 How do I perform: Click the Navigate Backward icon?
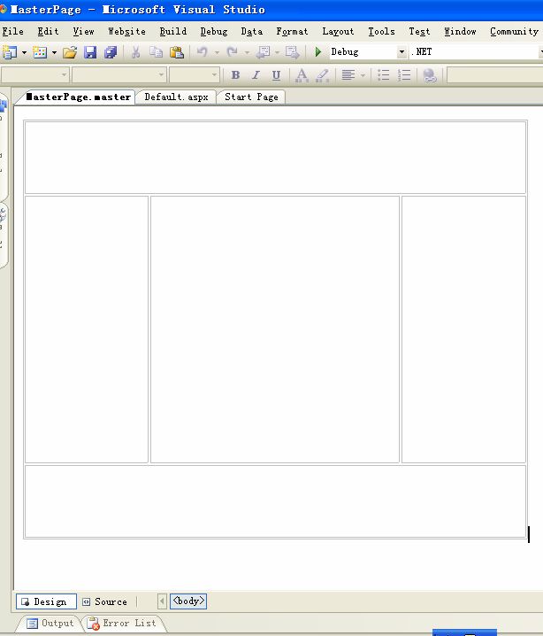coord(264,52)
